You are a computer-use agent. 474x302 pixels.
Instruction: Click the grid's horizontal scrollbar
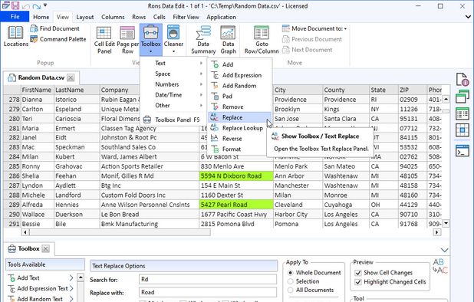pyautogui.click(x=120, y=232)
